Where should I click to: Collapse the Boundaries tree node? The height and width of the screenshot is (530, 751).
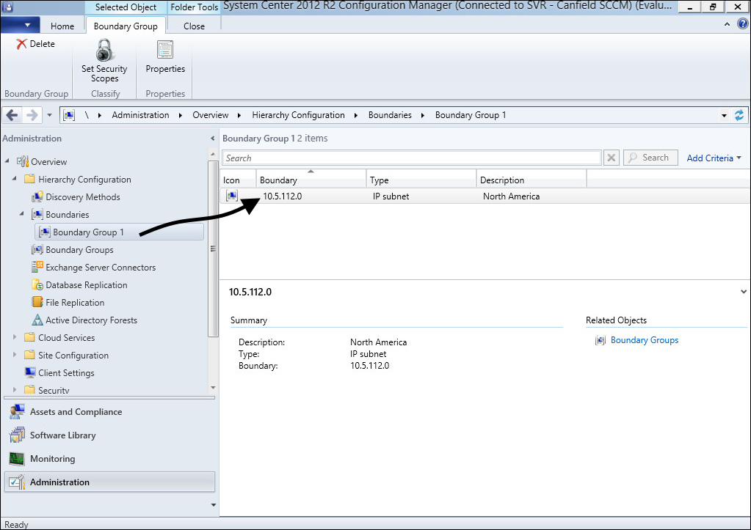21,214
